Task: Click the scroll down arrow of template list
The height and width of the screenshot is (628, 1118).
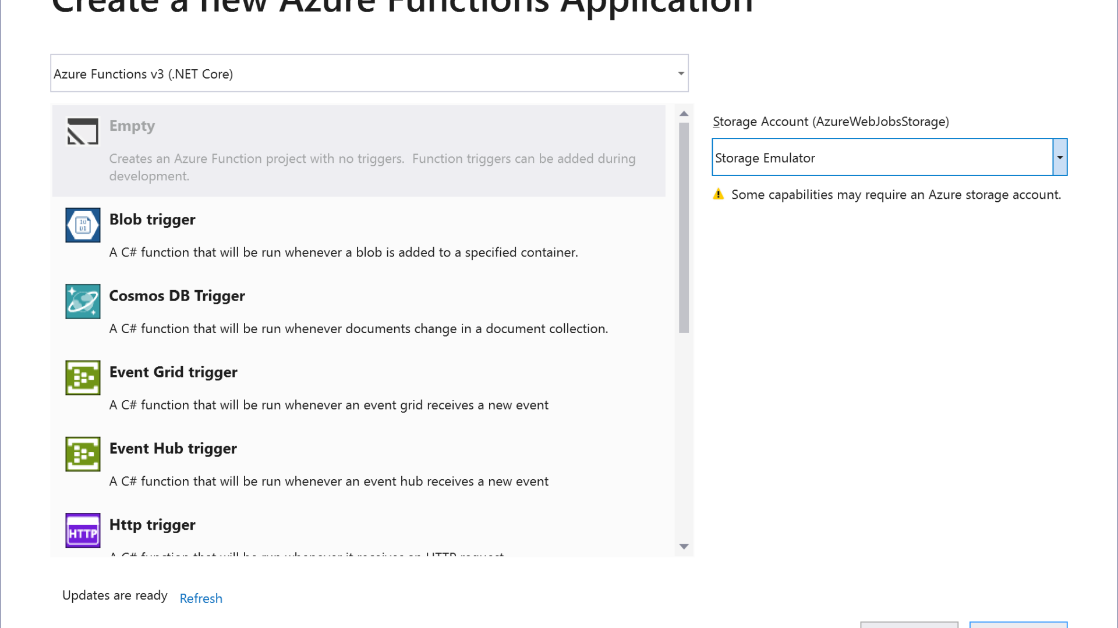Action: pyautogui.click(x=684, y=547)
